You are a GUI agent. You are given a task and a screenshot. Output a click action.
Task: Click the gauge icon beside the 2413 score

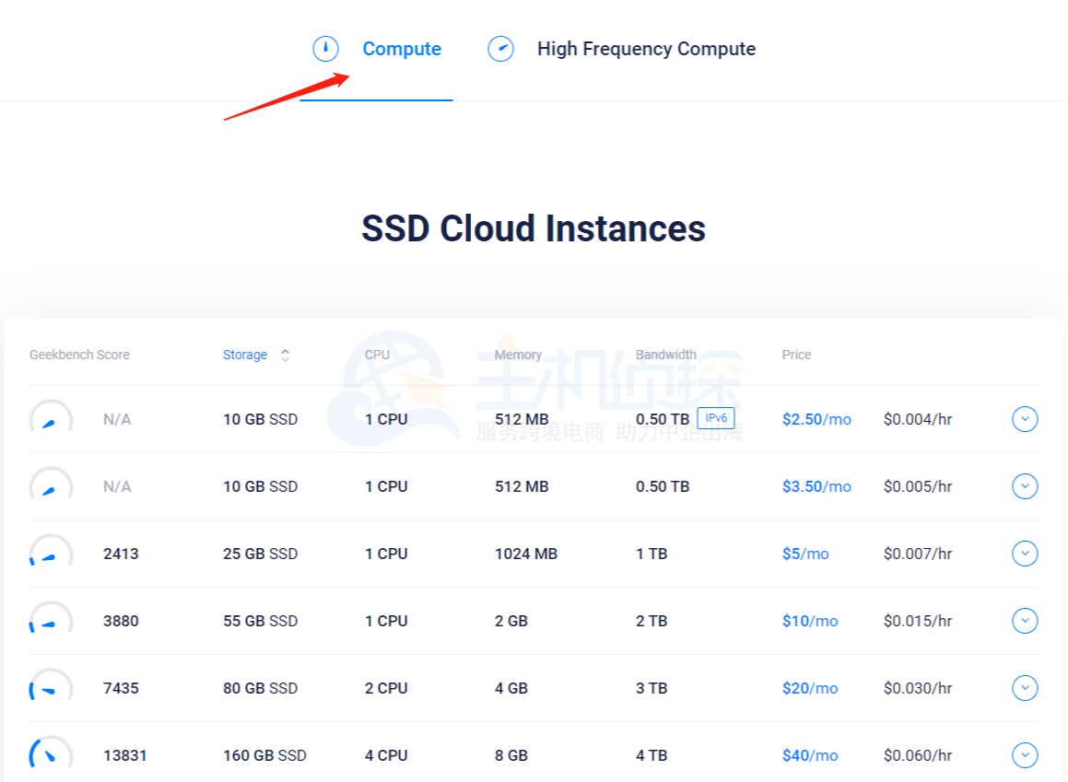[x=51, y=554]
